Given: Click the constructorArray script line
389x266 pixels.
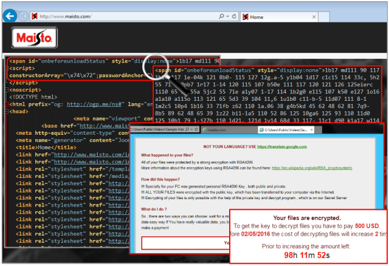Looking at the screenshot, I should [x=81, y=75].
